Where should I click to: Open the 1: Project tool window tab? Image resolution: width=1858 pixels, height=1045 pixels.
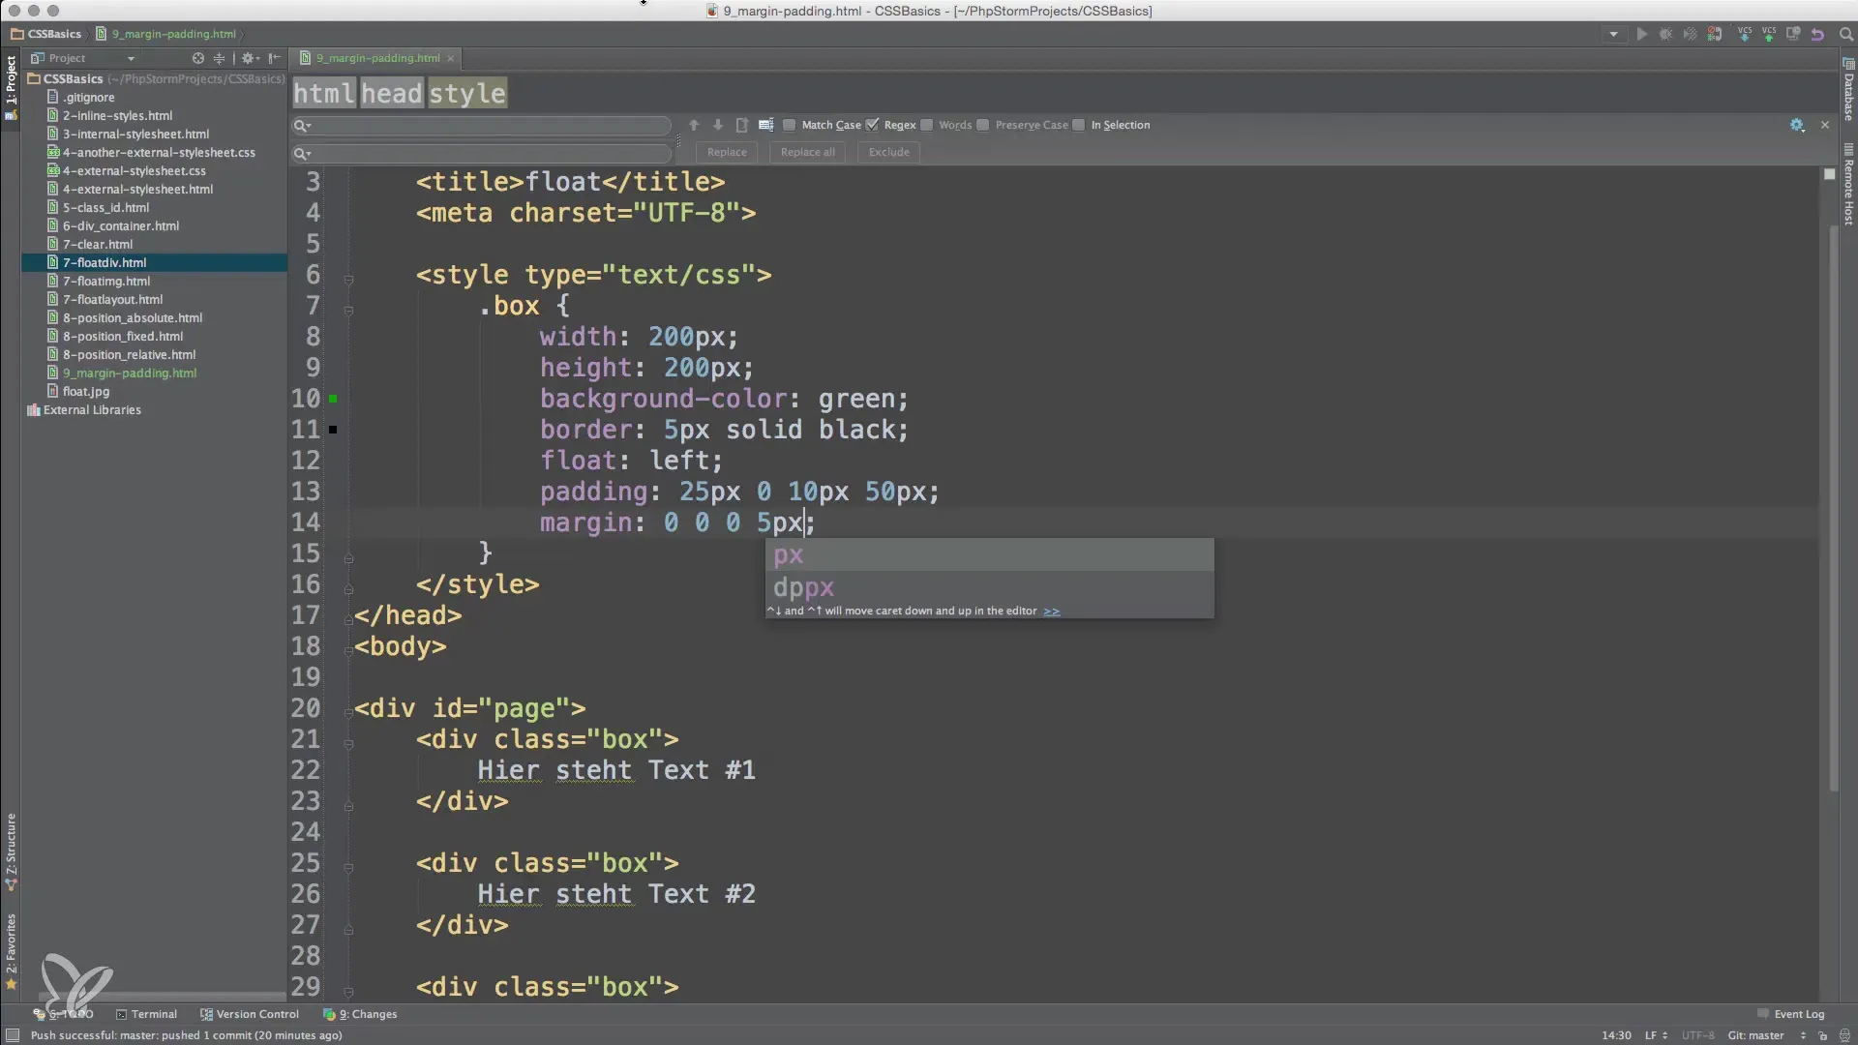[11, 87]
